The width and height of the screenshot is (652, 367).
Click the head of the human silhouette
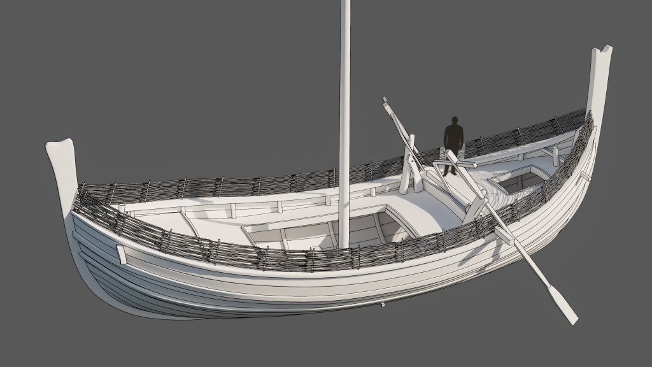coord(454,121)
